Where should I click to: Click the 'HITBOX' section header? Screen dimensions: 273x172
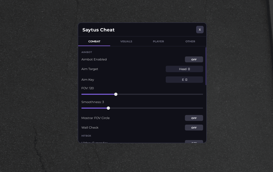(x=86, y=136)
